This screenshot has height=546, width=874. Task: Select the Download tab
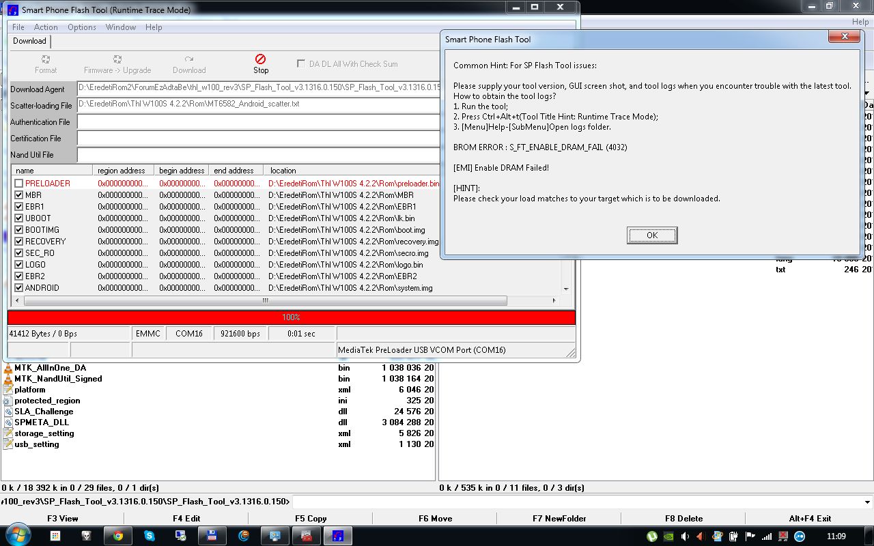(29, 41)
